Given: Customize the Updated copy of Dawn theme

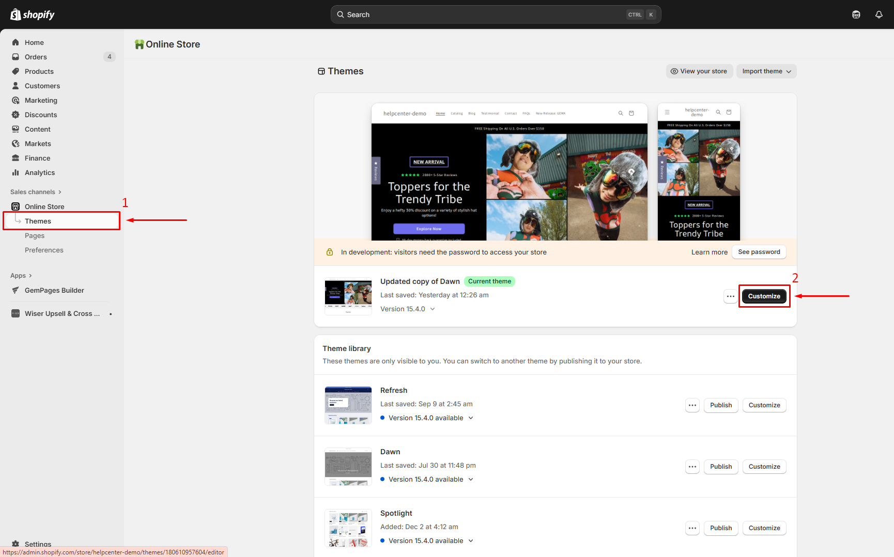Looking at the screenshot, I should [764, 296].
